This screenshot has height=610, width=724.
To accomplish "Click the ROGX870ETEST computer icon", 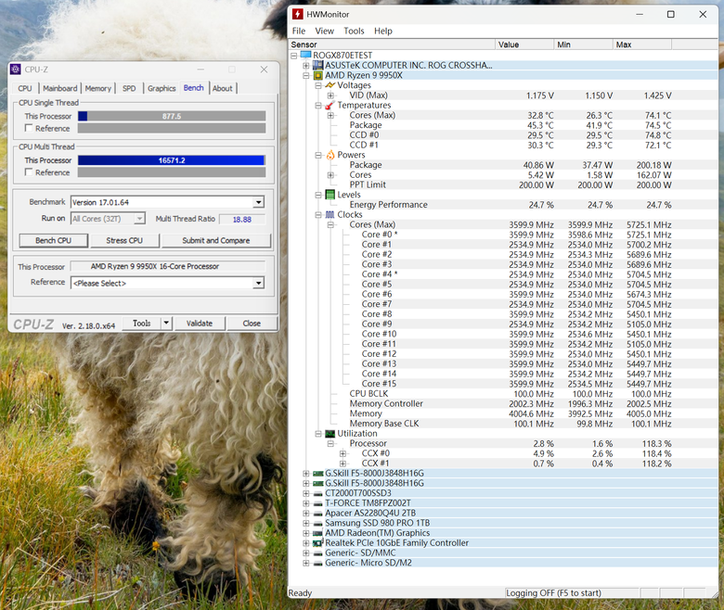I will (305, 56).
